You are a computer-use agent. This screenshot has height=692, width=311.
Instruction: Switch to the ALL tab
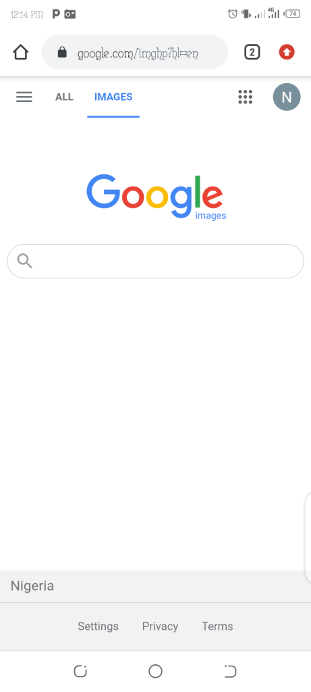(64, 97)
